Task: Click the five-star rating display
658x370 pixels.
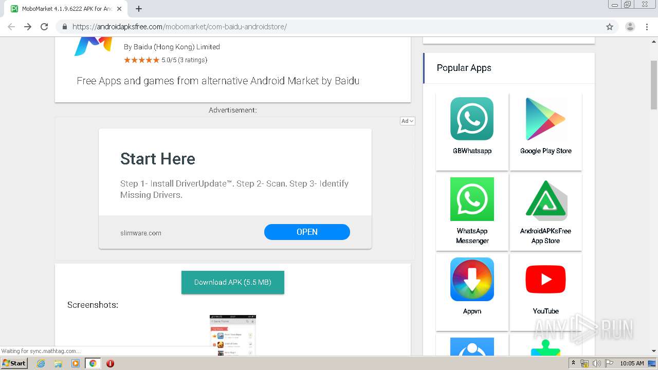Action: coord(142,60)
